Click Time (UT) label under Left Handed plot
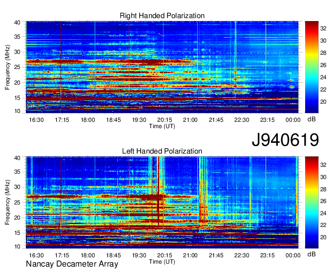332x270 pixels. tap(162, 262)
